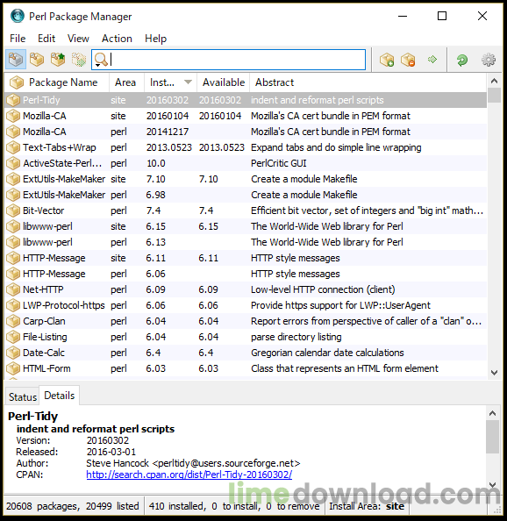Select ExtUtils-MakeMaker version 7.10 row

click(246, 179)
